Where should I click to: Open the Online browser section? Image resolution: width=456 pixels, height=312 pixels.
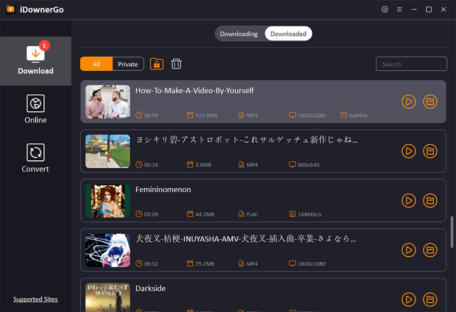pos(35,109)
